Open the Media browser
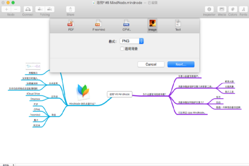 pyautogui.click(x=222, y=9)
